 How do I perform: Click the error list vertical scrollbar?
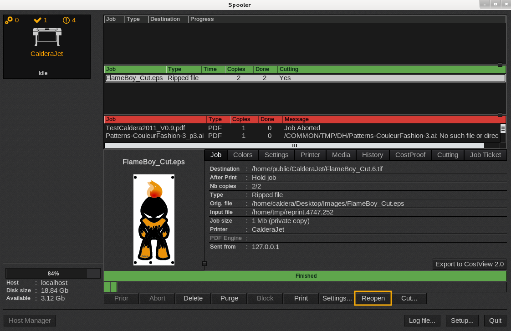[x=503, y=132]
